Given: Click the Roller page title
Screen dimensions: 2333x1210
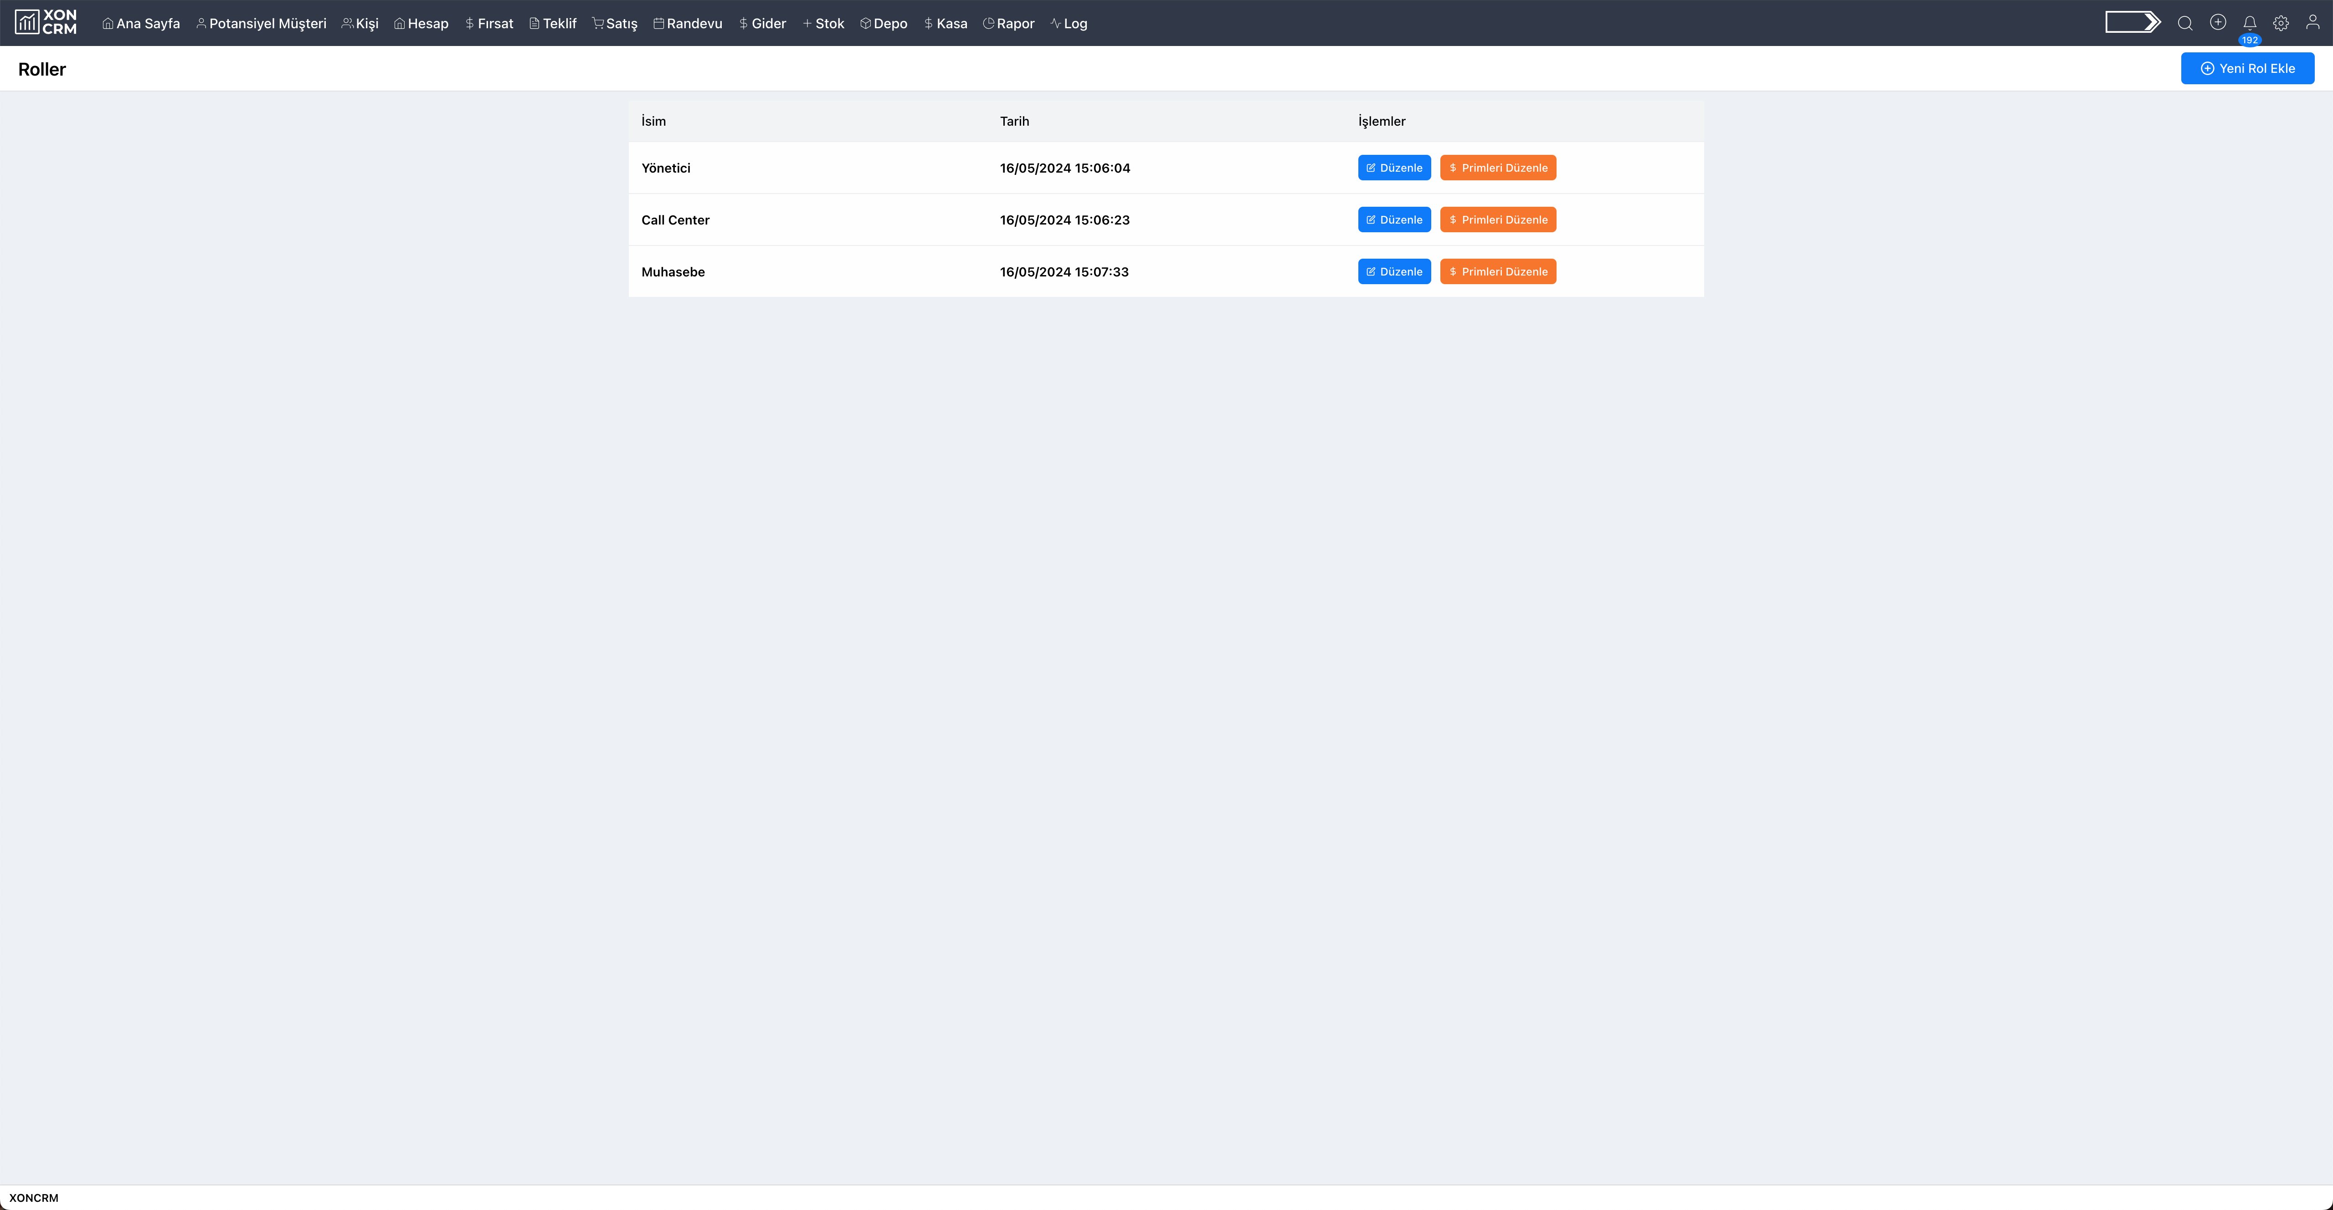Looking at the screenshot, I should pyautogui.click(x=41, y=69).
